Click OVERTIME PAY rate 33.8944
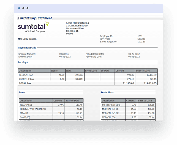This screenshot has height=145, width=177. [x=79, y=79]
